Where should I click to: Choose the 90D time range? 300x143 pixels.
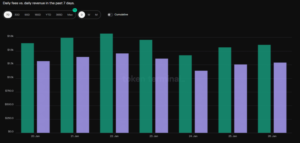pos(27,15)
